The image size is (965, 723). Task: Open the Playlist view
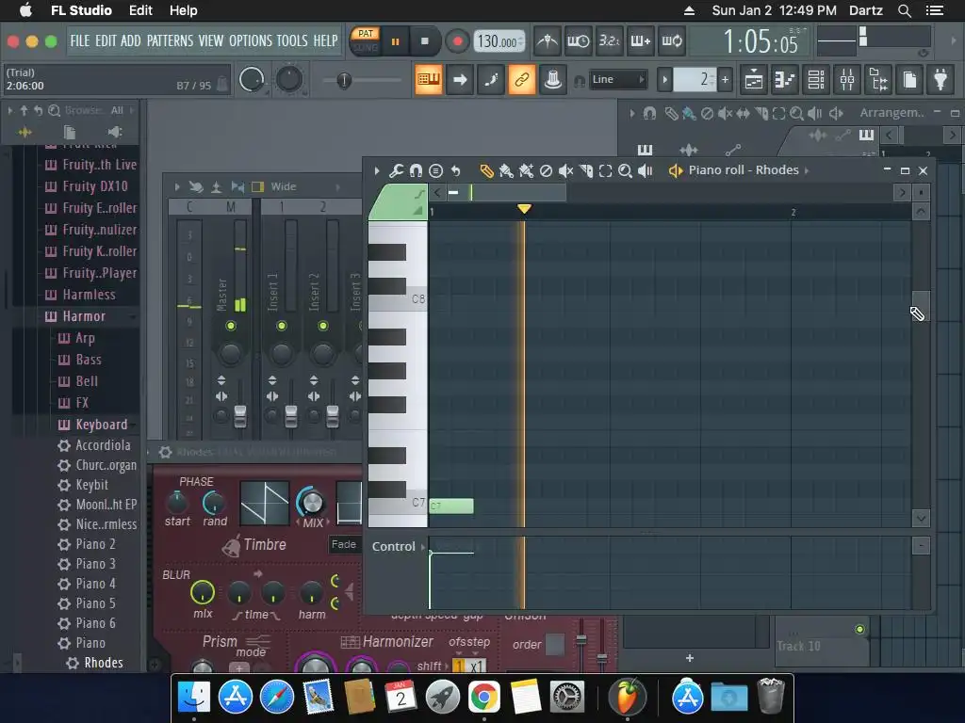[753, 79]
